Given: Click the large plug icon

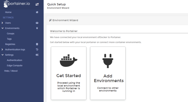Looking at the screenshot, I should point(108,61).
